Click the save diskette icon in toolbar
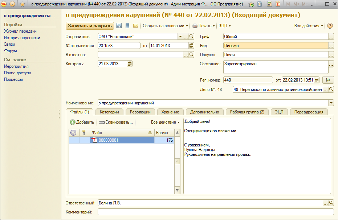The image size is (338, 220). [119, 26]
